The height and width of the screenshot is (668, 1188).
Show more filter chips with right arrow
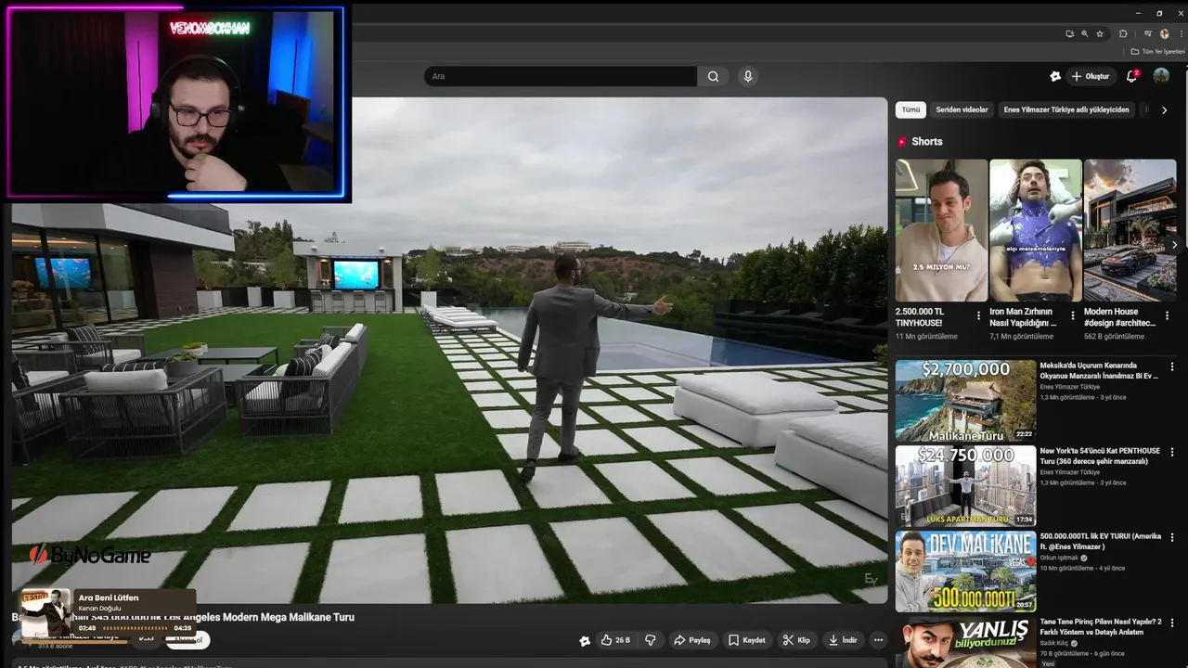(1165, 110)
